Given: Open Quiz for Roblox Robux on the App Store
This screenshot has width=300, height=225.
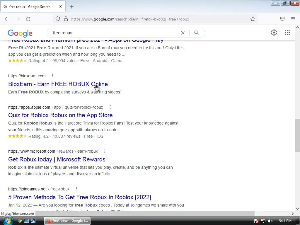Looking at the screenshot, I should pos(60,115).
